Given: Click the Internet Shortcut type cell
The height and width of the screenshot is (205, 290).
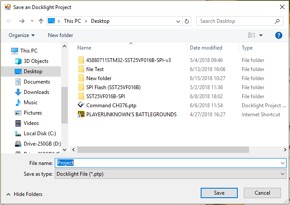Looking at the screenshot, I should pyautogui.click(x=261, y=115).
